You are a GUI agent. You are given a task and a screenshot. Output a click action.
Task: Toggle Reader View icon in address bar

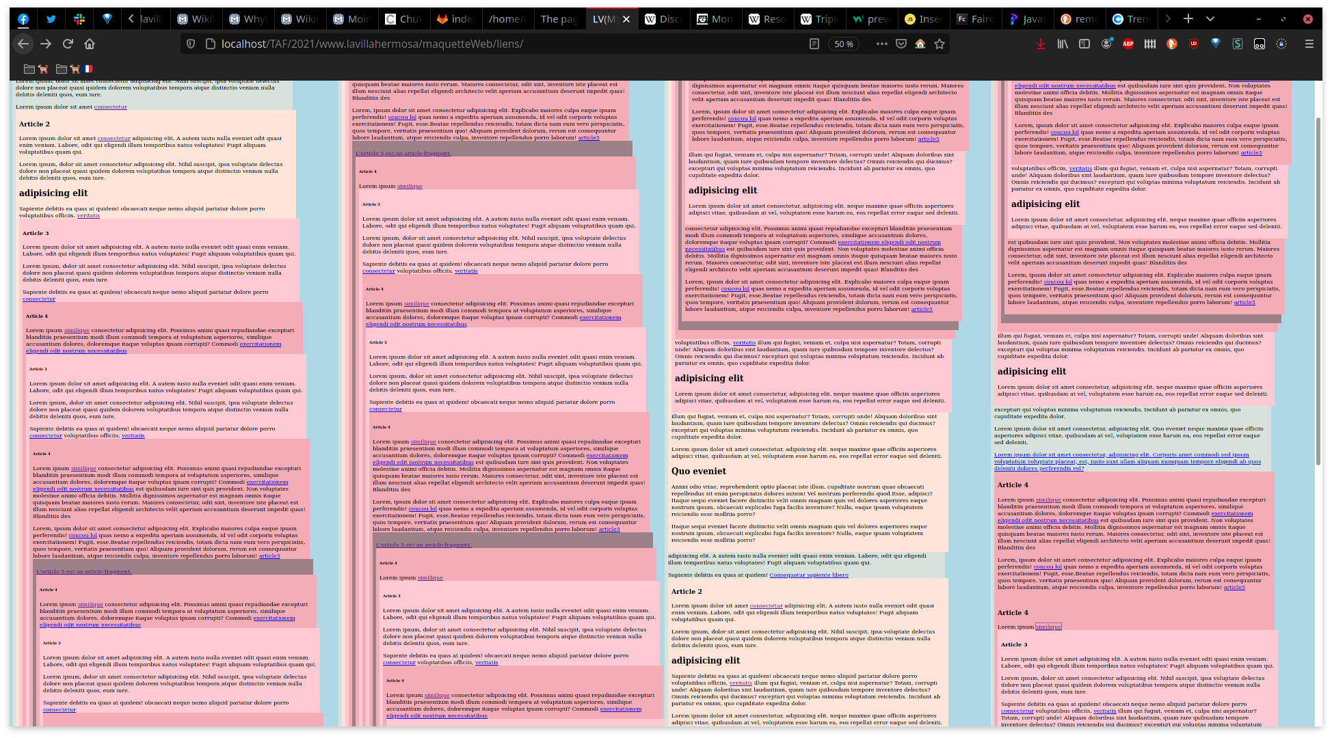pos(814,44)
